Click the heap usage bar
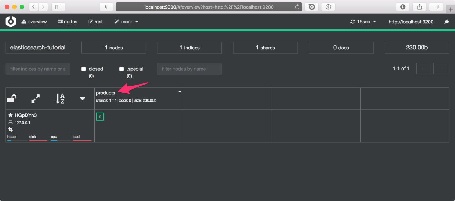Screen dimensions: 455x201 coord(17,140)
